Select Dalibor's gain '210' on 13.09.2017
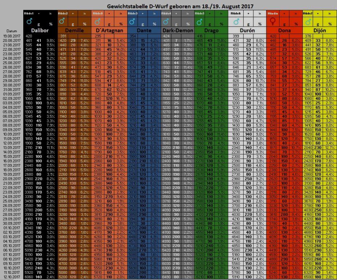 tap(39, 147)
